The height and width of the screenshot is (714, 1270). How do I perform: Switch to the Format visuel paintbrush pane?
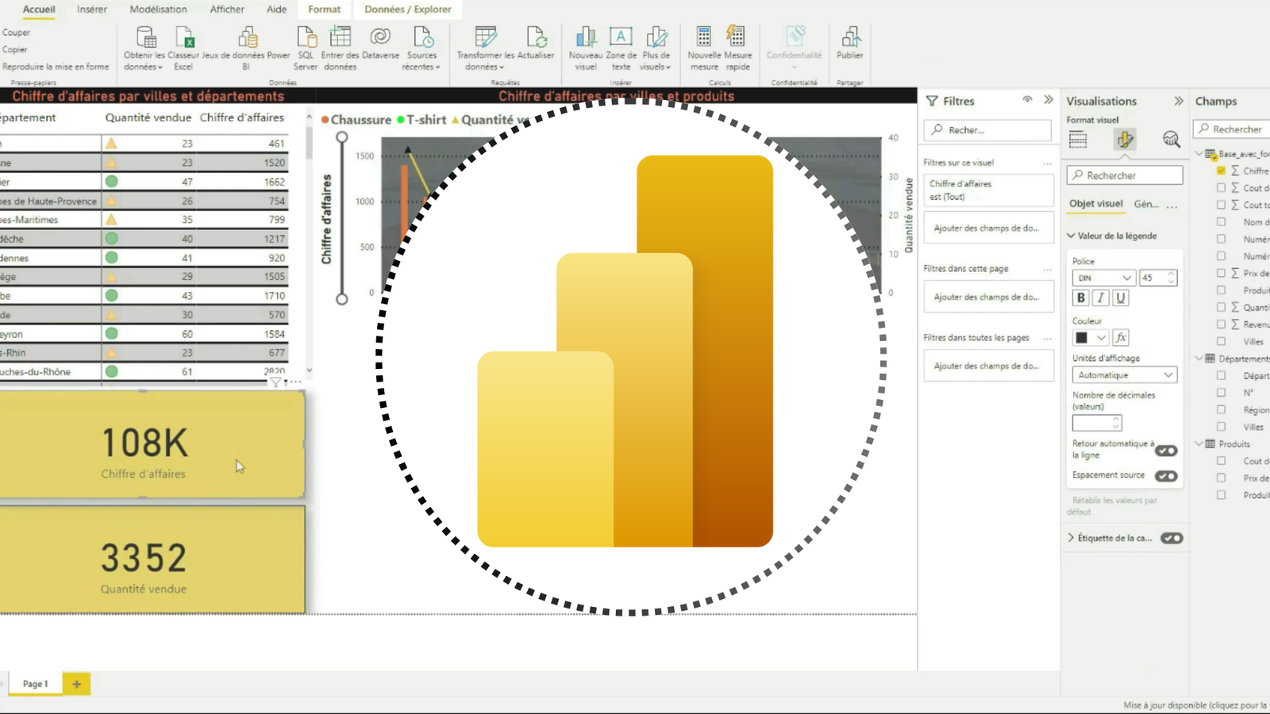[x=1124, y=139]
